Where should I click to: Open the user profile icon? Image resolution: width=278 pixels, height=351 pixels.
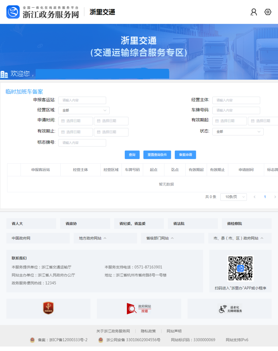[254, 12]
